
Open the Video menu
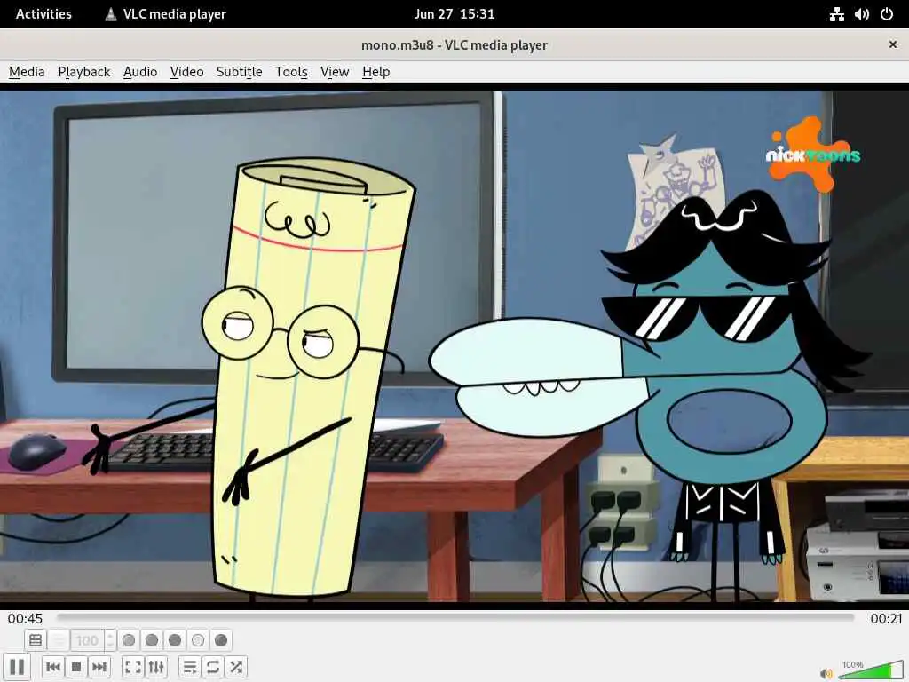(x=186, y=72)
